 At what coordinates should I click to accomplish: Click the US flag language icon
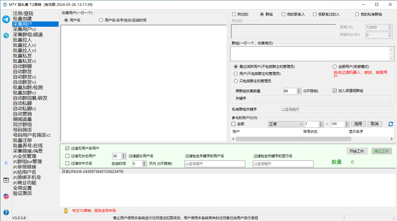tap(6, 196)
